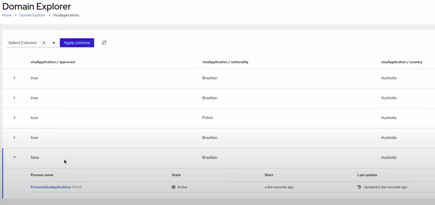The image size is (435, 205).
Task: Click the visaApplication / approved column header
Action: pyautogui.click(x=53, y=62)
